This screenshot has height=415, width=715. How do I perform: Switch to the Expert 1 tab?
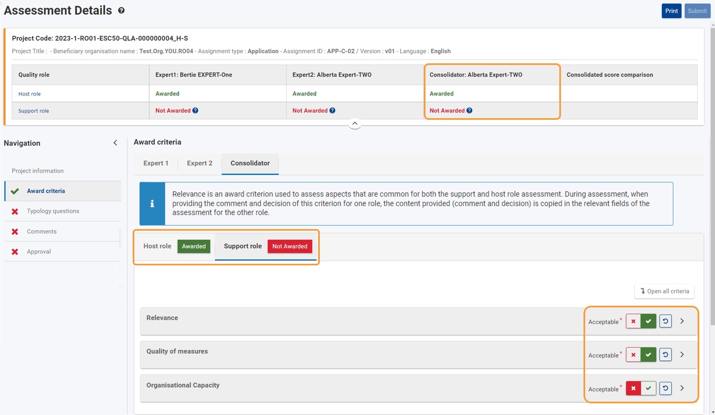(156, 163)
